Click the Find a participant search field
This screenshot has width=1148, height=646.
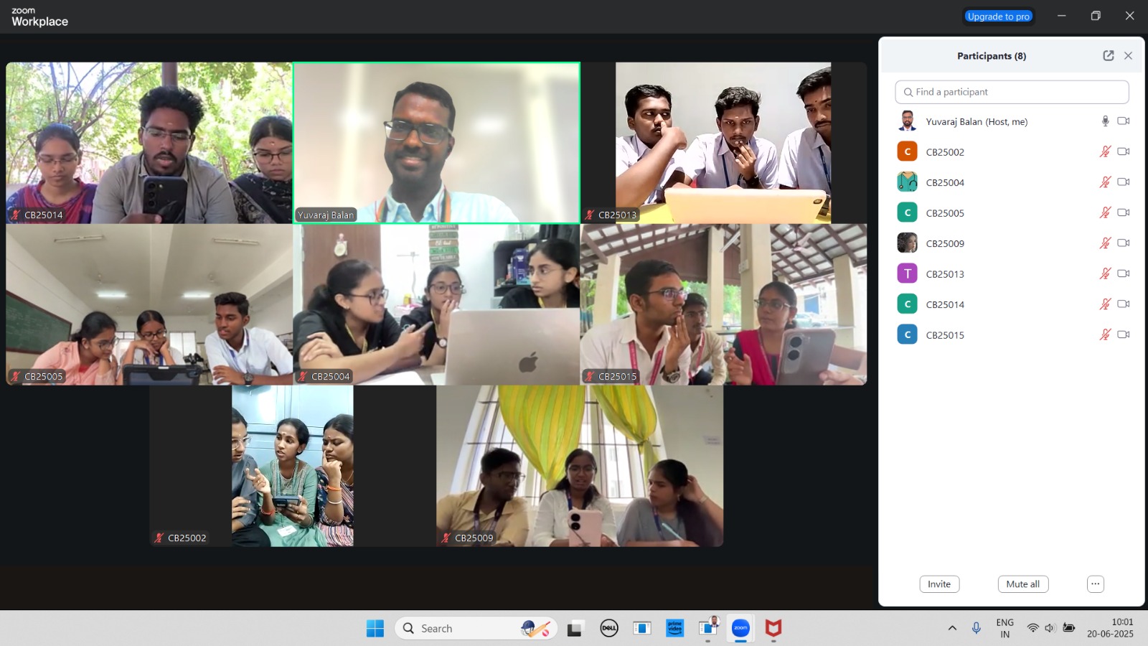(x=1012, y=92)
